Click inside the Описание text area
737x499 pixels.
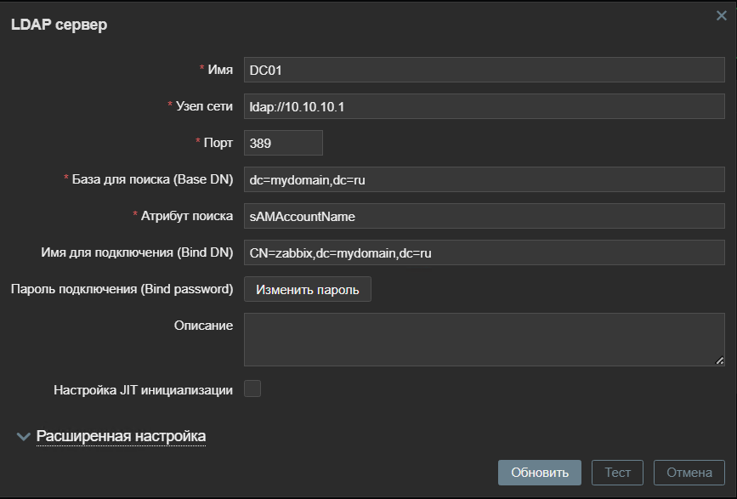click(483, 339)
